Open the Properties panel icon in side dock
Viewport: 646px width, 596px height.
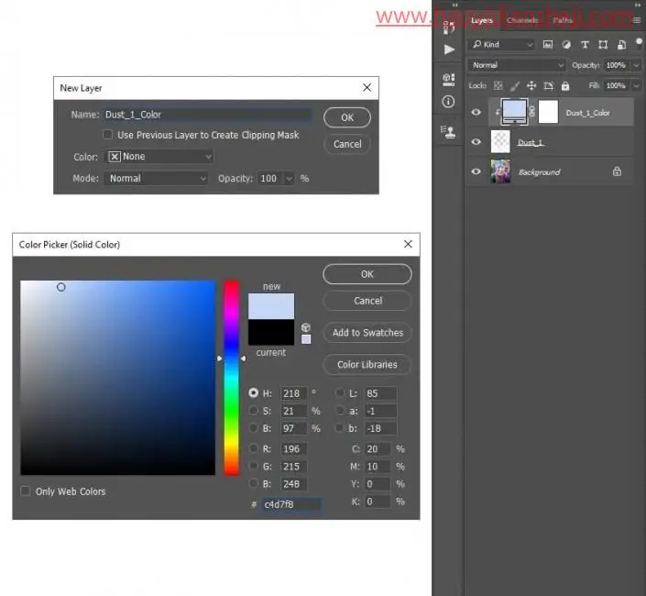[449, 79]
